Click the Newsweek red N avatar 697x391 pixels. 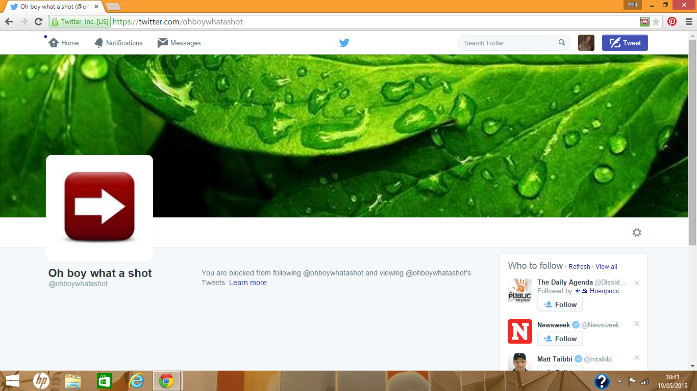[x=520, y=331]
